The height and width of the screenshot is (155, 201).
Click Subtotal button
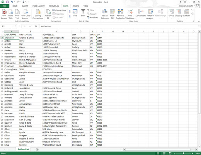[x=187, y=13]
